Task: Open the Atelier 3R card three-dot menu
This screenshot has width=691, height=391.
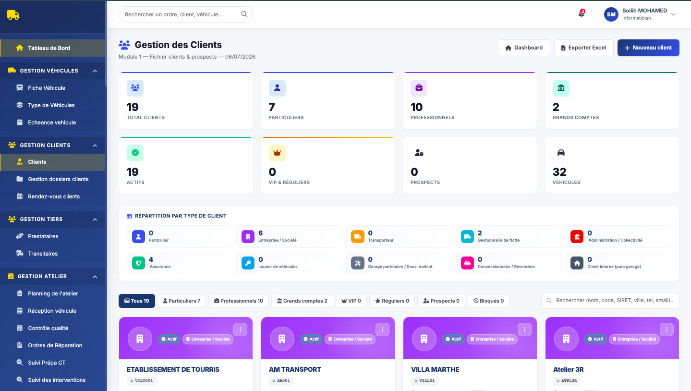Action: (x=667, y=330)
